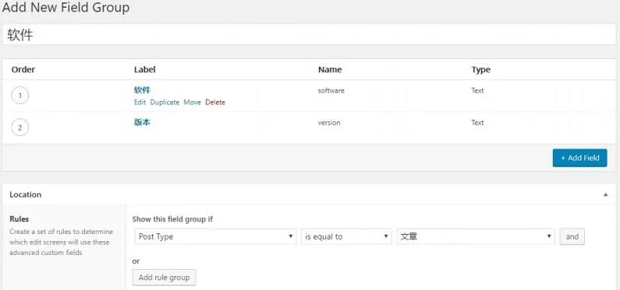Click the Move link for 软件 field
620x290 pixels.
192,103
